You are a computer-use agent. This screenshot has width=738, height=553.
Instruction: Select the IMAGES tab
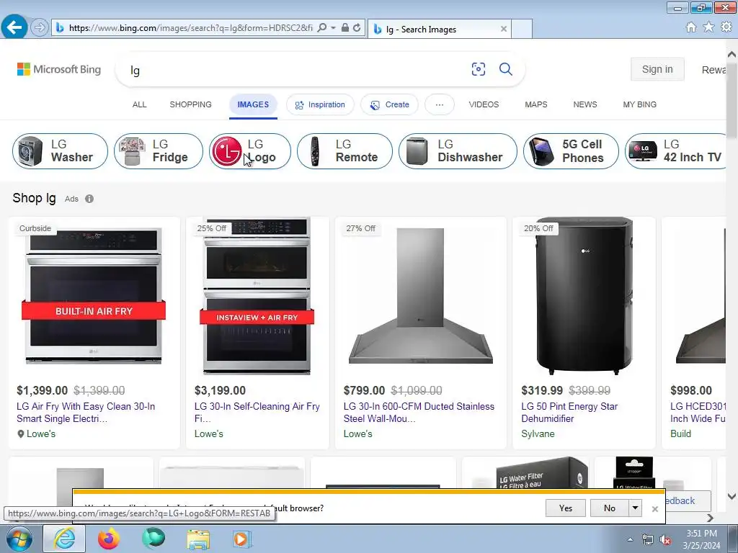(253, 104)
